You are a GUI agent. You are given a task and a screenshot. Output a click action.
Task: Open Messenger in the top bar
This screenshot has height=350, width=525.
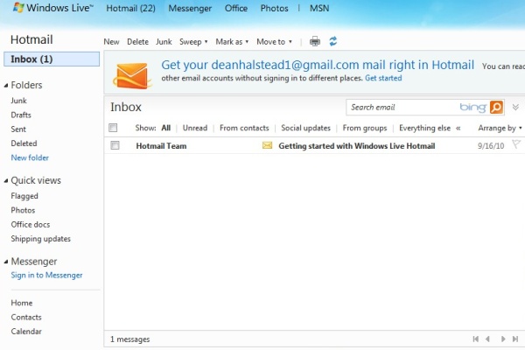click(x=190, y=8)
